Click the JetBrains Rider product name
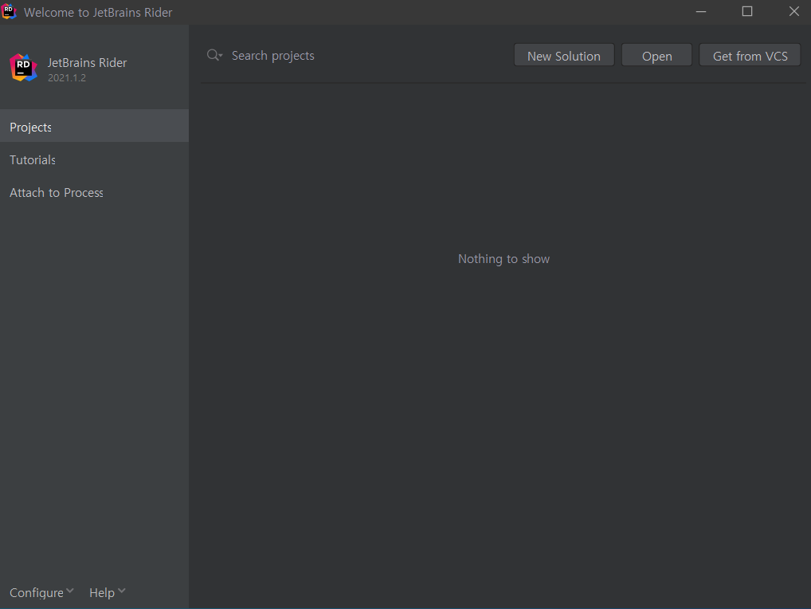 coord(87,63)
